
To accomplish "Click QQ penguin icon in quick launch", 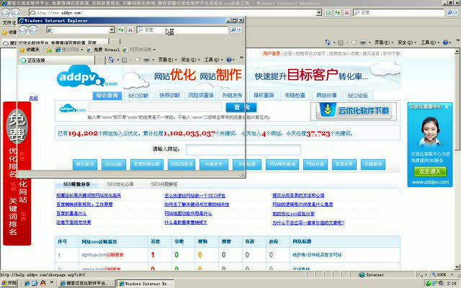I will point(43,283).
